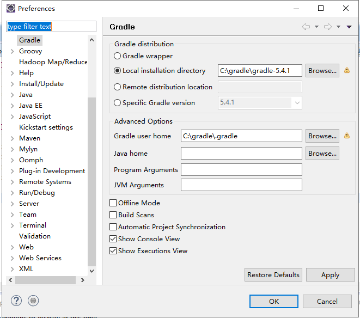Click tree horizontal scrollbar left arrow

pyautogui.click(x=10, y=280)
